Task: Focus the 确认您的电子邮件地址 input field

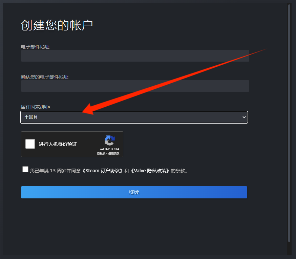Action: click(135, 86)
